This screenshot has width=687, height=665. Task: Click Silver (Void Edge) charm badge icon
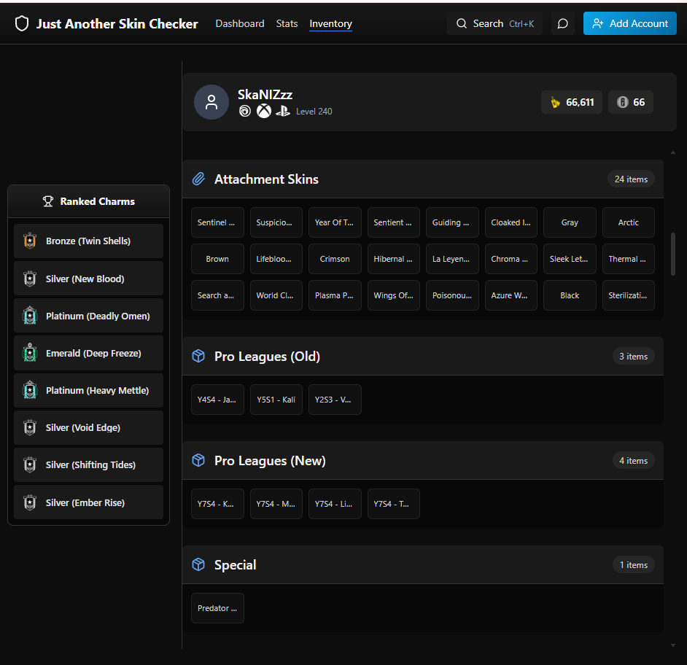[30, 427]
